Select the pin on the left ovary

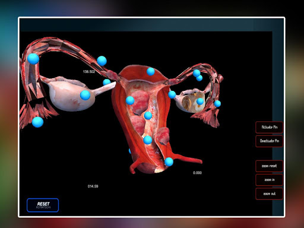click(85, 95)
